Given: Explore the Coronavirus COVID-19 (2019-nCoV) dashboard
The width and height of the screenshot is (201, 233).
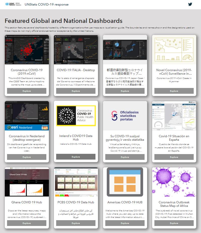Looking at the screenshot, I should click(27, 91).
